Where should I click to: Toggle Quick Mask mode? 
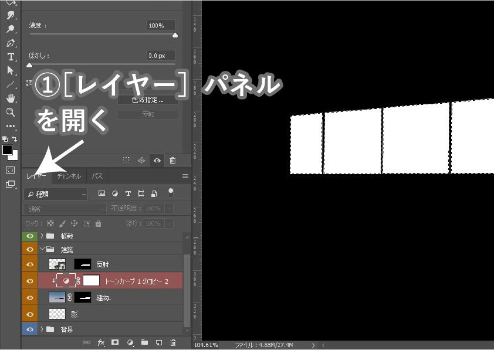tap(10, 170)
